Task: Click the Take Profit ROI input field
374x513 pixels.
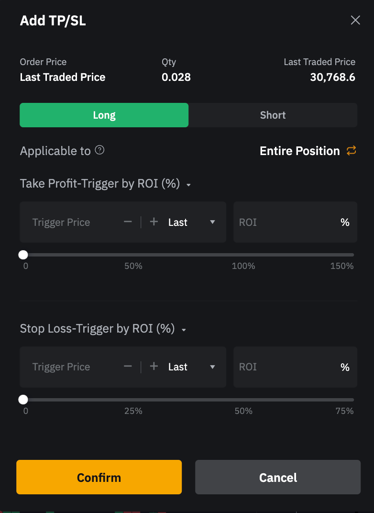Action: pos(287,223)
